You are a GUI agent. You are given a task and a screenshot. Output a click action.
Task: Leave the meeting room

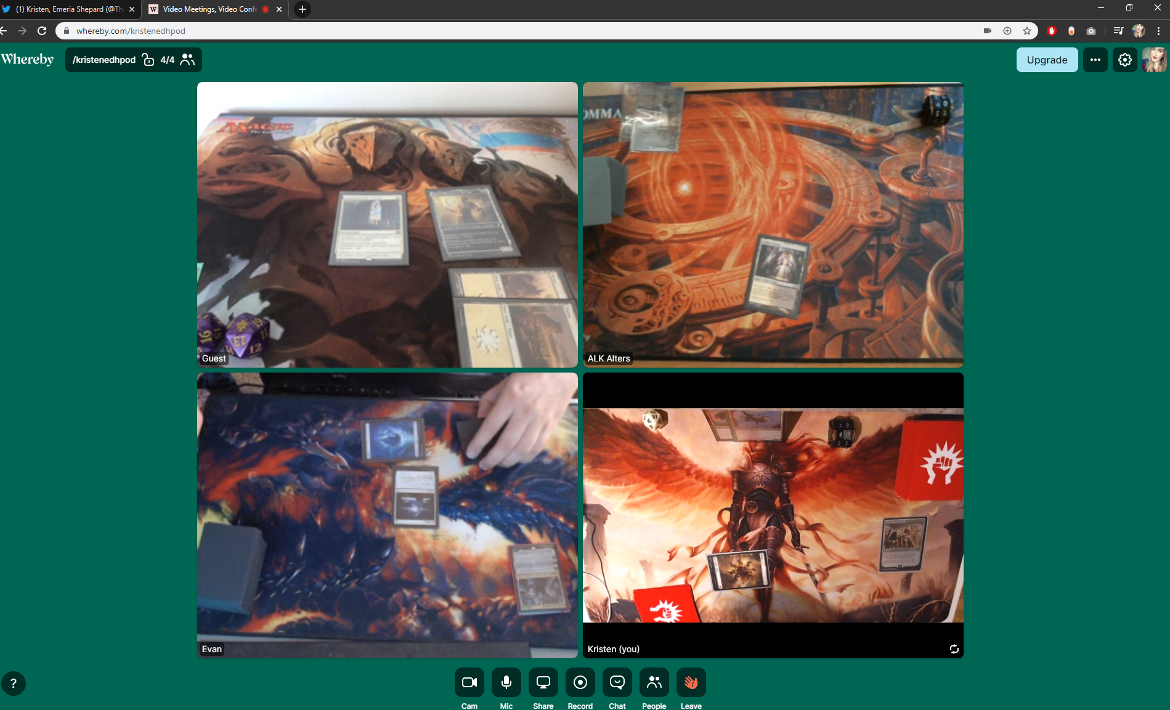(x=691, y=682)
